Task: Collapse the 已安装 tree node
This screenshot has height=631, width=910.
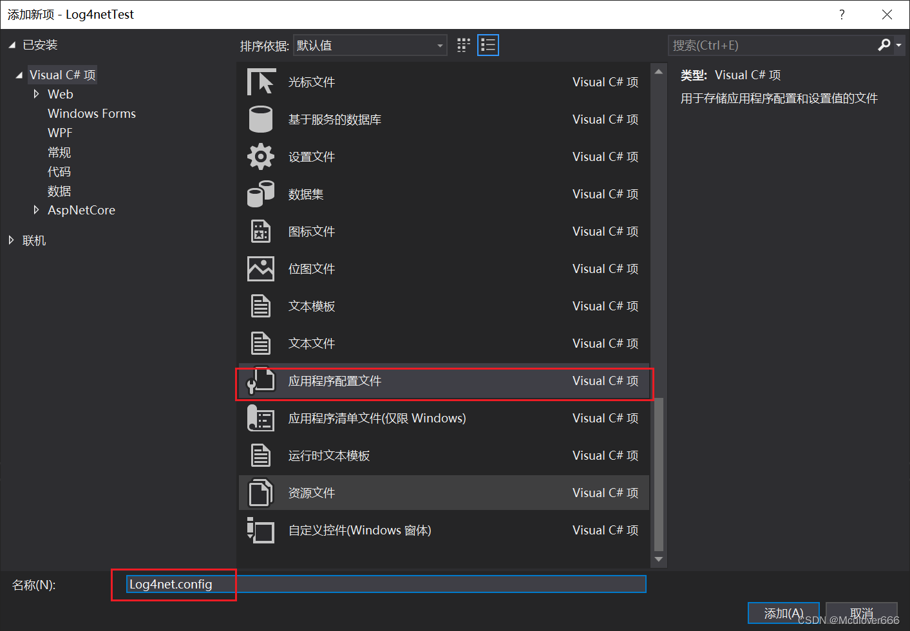Action: tap(12, 45)
